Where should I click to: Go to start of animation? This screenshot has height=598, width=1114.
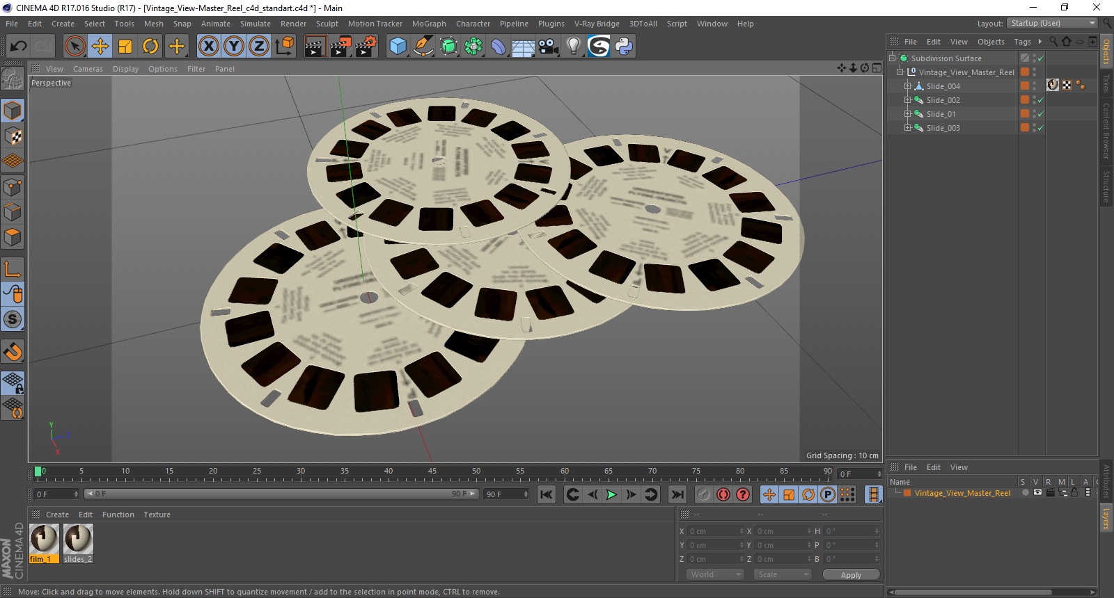coord(547,494)
